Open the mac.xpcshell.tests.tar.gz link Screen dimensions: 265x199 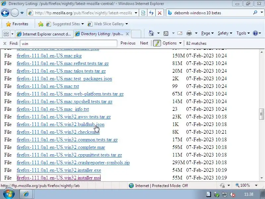[65, 101]
